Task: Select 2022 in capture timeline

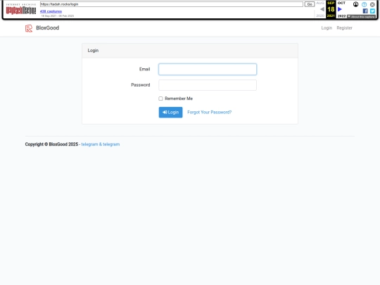Action: click(x=341, y=16)
